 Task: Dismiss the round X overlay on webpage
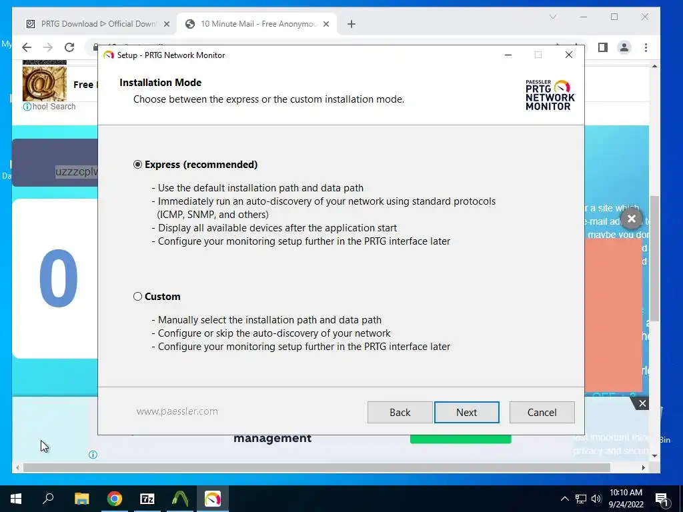[632, 219]
